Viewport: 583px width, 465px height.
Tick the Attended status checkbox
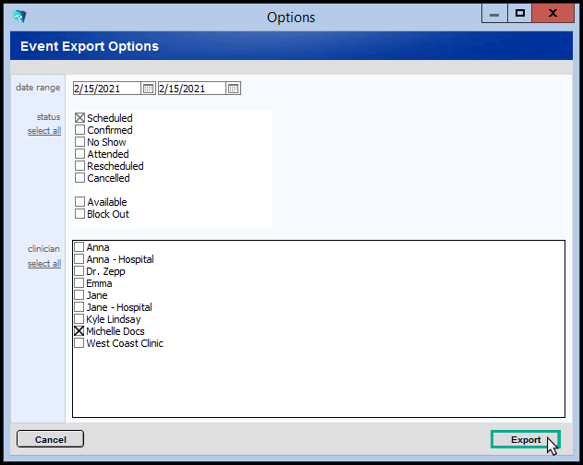79,154
